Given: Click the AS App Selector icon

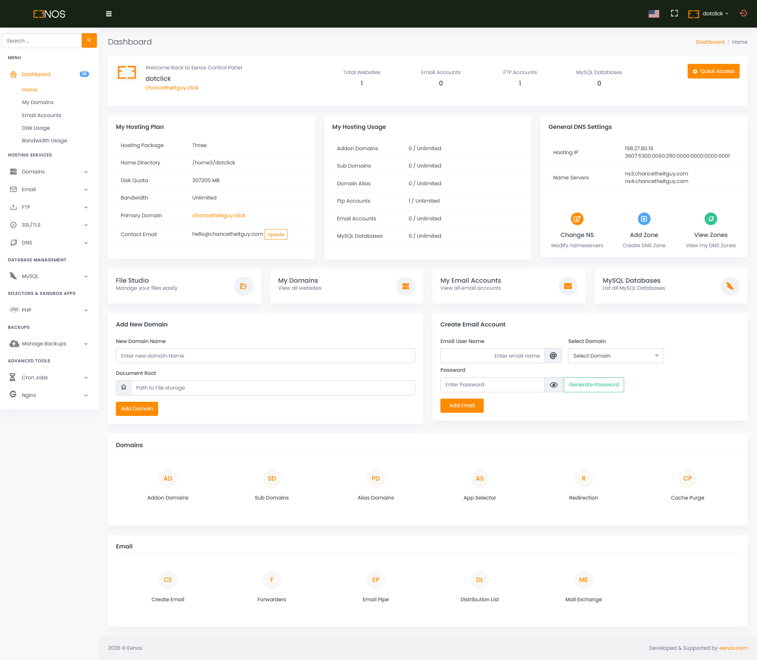Looking at the screenshot, I should [x=480, y=479].
